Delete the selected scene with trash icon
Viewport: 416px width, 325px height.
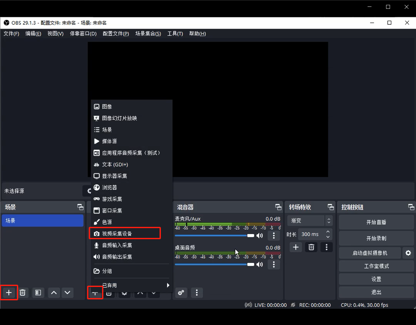pyautogui.click(x=22, y=292)
